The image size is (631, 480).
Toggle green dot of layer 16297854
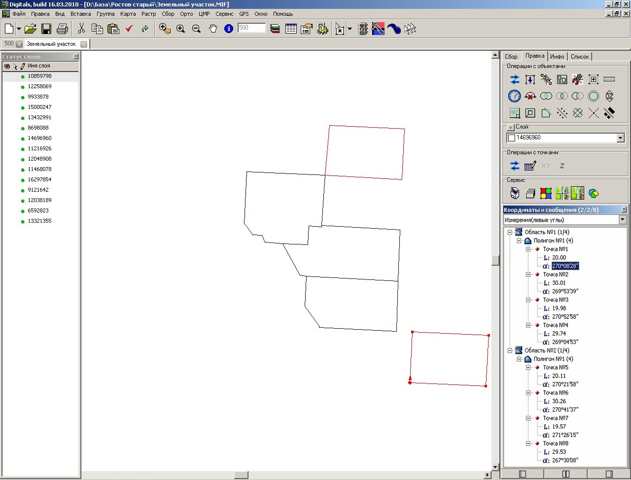[x=23, y=180]
